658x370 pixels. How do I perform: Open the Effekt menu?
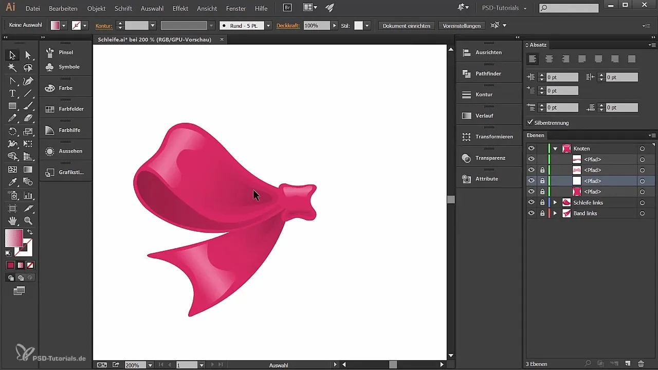coord(180,8)
